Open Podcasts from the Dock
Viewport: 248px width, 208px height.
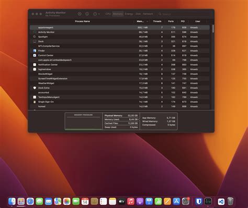(x=140, y=201)
